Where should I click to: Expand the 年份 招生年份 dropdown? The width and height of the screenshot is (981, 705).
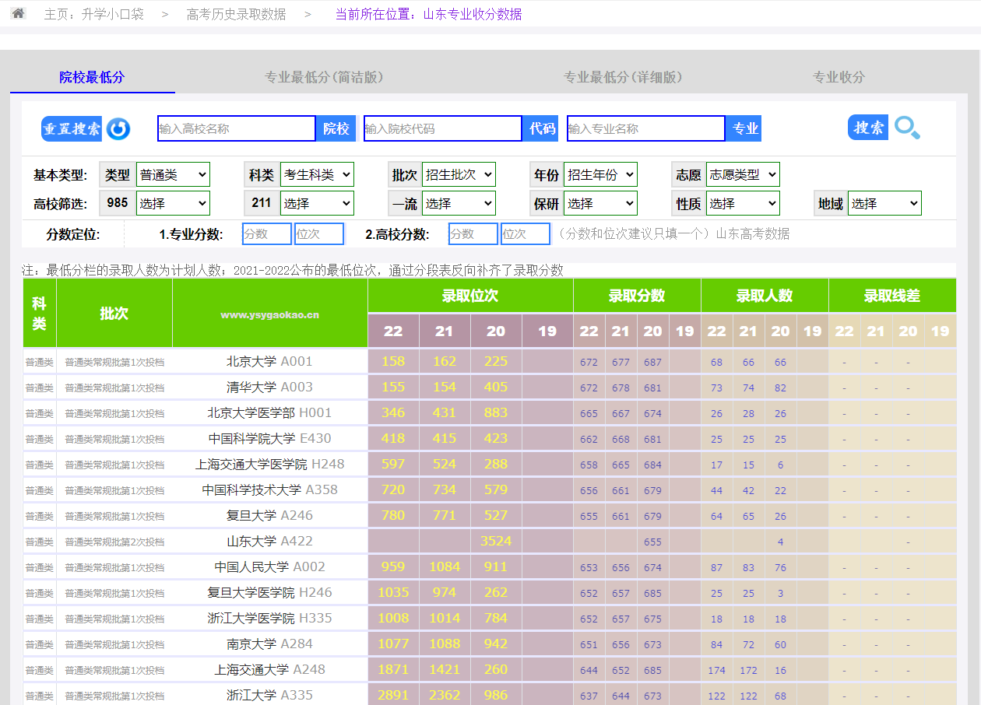click(x=600, y=175)
